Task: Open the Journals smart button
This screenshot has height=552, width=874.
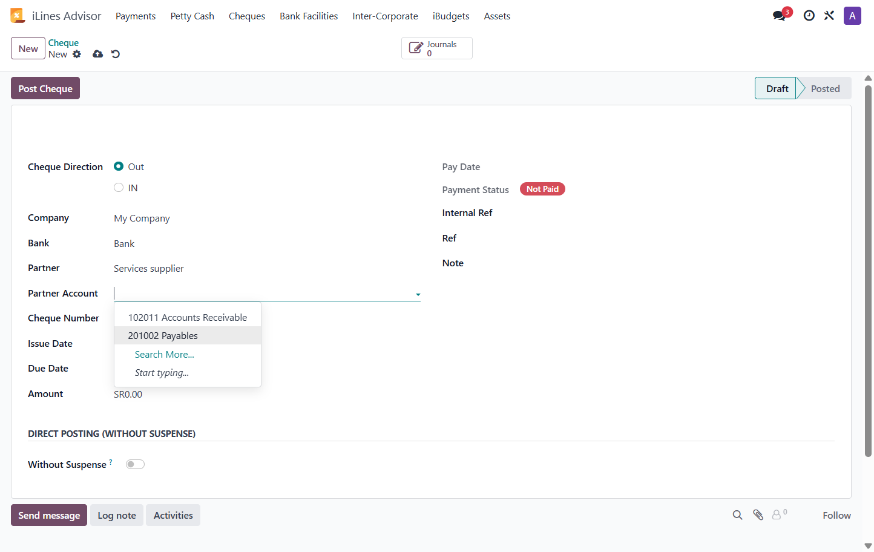Action: pos(436,48)
